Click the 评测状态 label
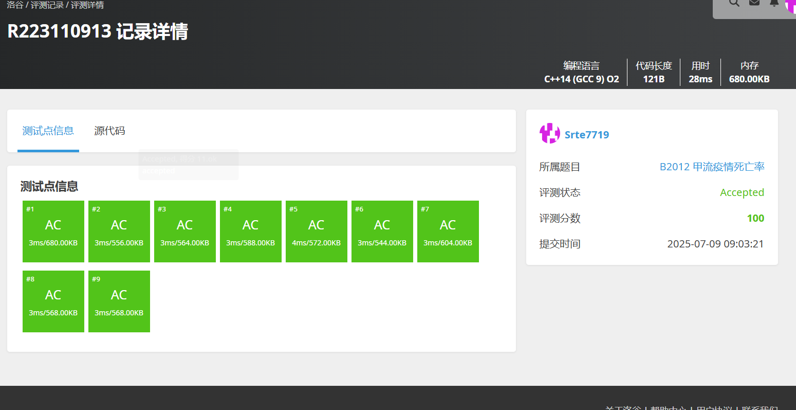 560,192
